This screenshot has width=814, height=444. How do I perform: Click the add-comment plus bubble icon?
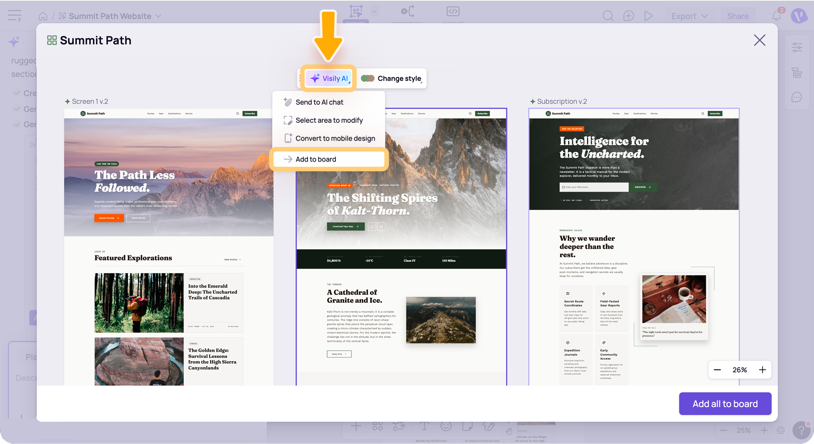(629, 16)
